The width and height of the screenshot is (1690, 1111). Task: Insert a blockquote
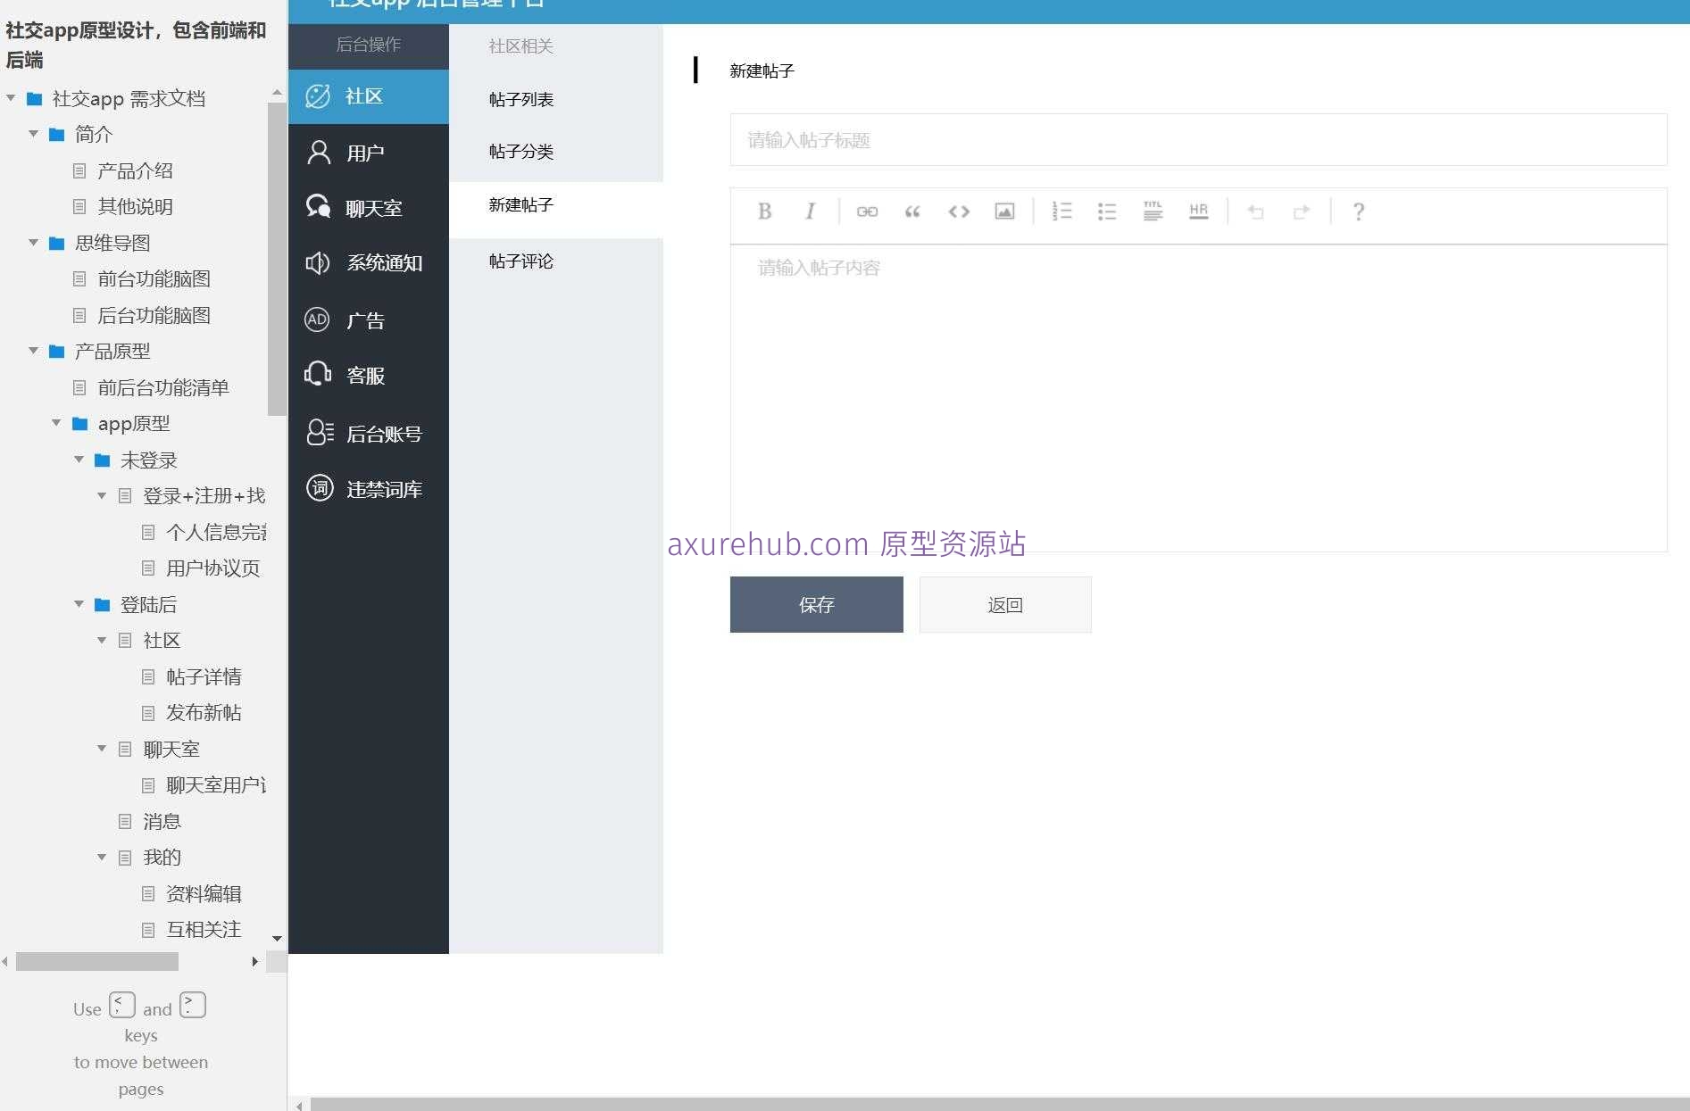(x=912, y=211)
